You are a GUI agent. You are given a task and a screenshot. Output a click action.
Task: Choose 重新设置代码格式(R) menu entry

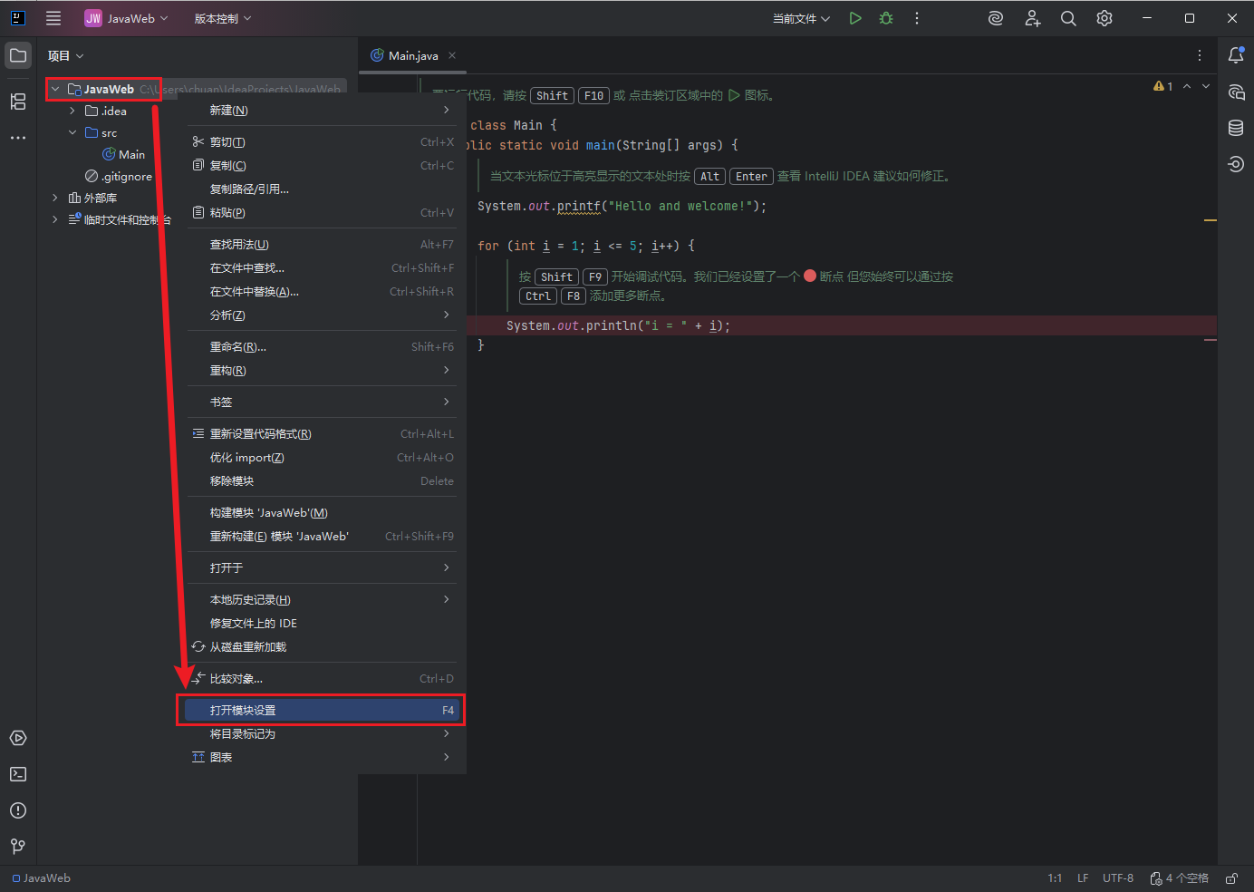(322, 434)
